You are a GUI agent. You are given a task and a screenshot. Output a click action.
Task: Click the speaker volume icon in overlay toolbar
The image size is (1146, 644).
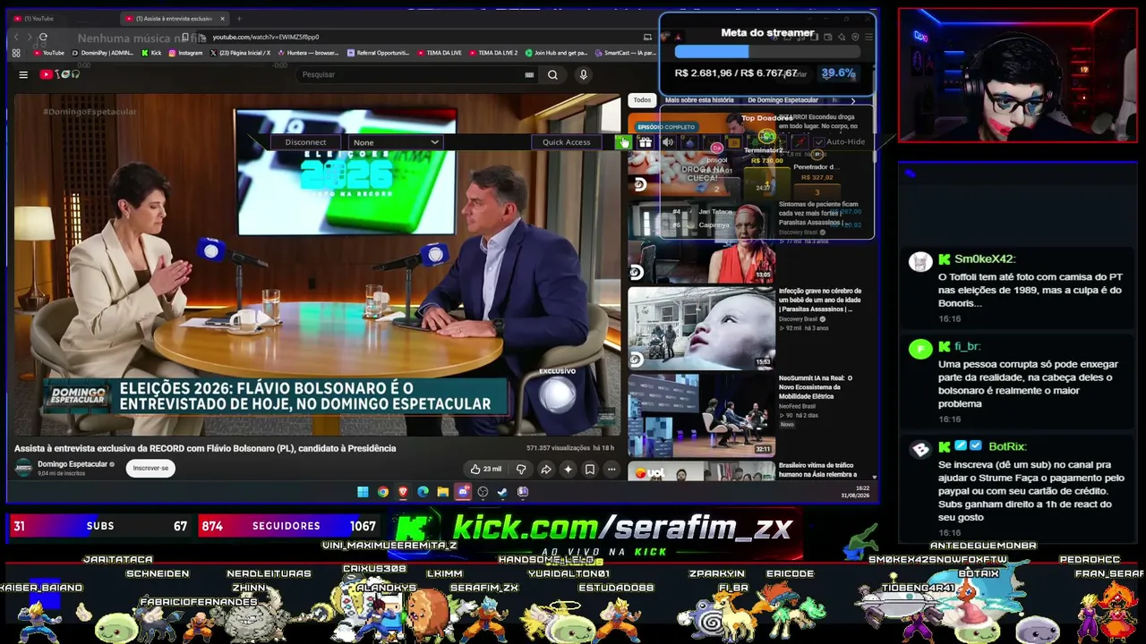click(668, 142)
